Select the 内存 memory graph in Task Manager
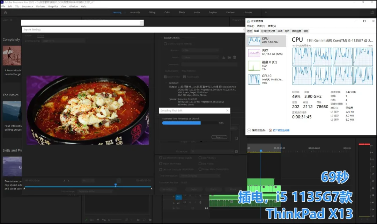 point(254,53)
